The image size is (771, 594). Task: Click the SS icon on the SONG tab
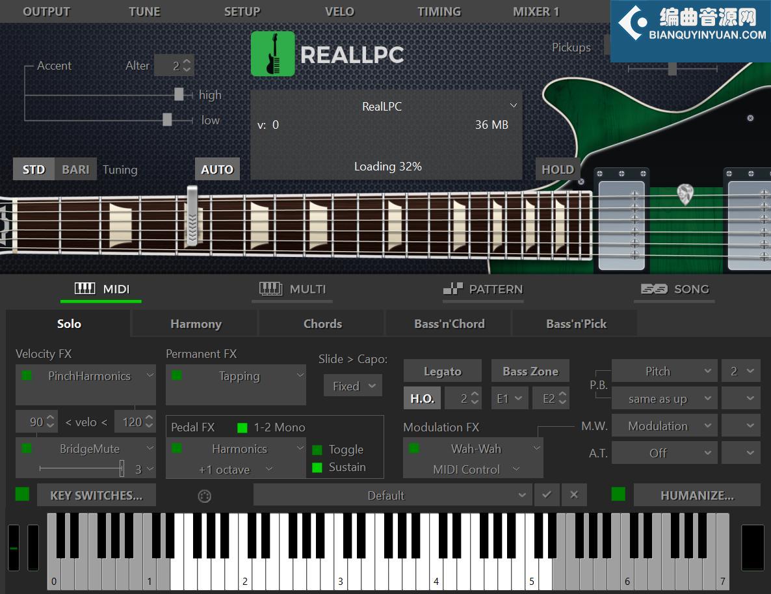[654, 289]
